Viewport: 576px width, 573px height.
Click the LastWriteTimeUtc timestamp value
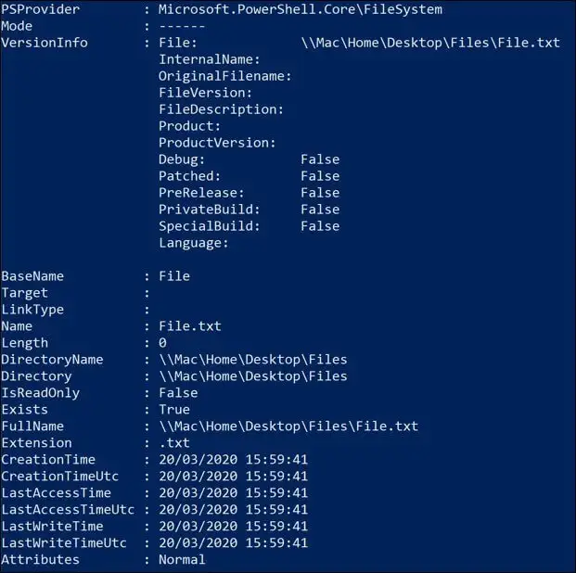tap(233, 543)
